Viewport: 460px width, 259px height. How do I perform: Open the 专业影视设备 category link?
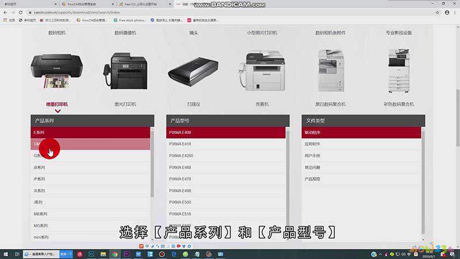(x=398, y=33)
